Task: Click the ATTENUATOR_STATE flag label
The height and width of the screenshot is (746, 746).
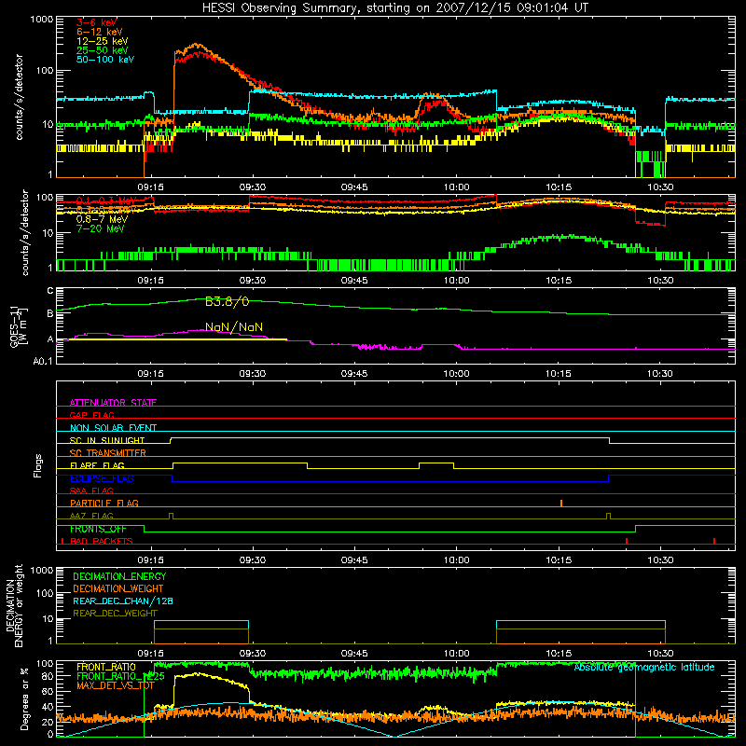Action: tap(113, 403)
